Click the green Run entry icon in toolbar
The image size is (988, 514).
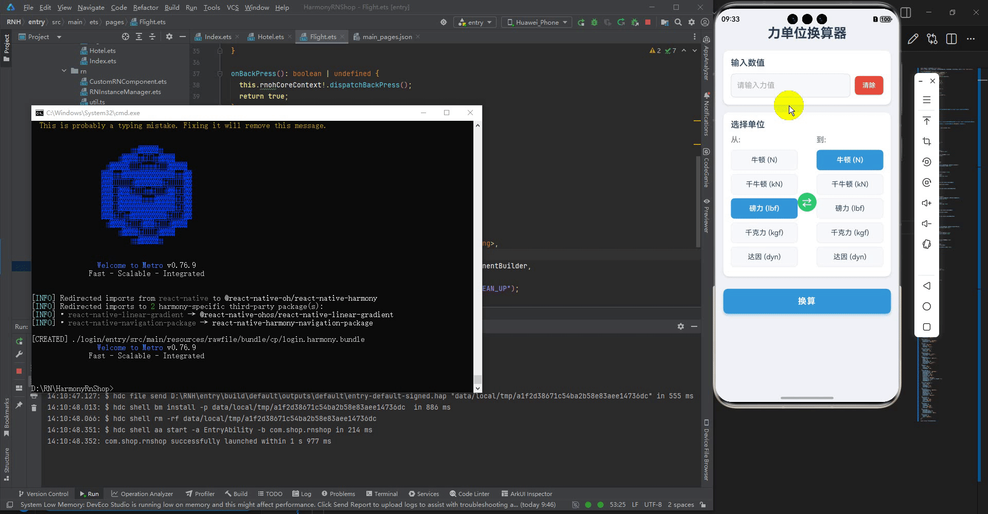pyautogui.click(x=581, y=23)
